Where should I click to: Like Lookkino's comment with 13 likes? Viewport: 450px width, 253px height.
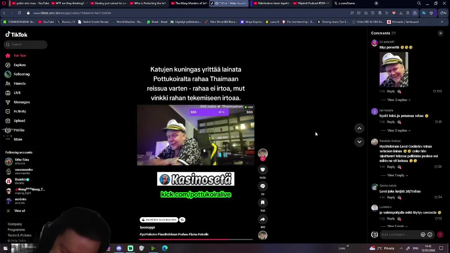coord(436,219)
